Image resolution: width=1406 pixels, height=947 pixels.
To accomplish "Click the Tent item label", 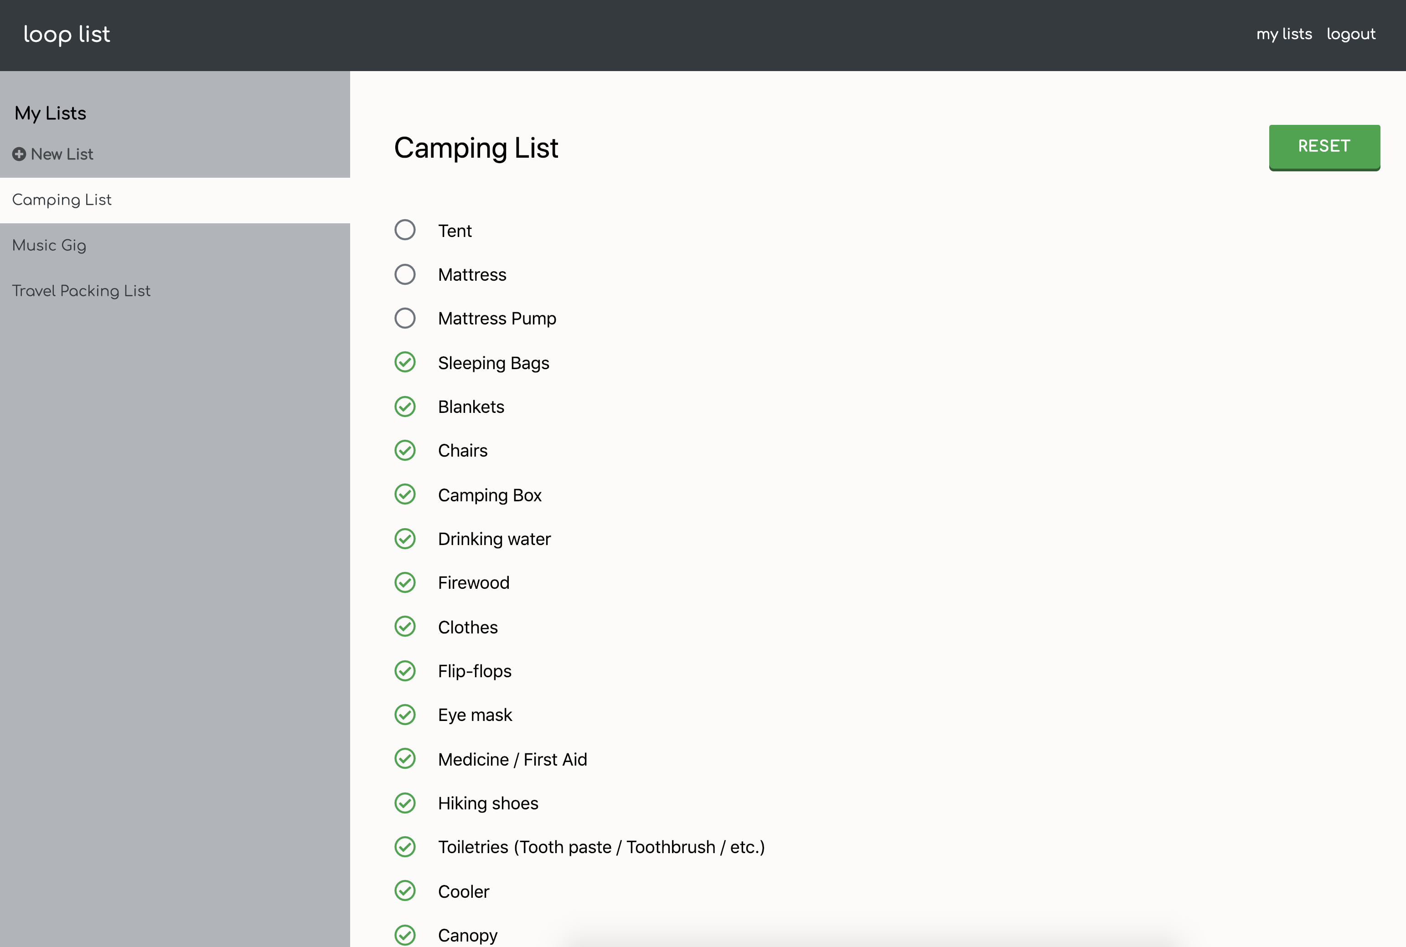I will (455, 231).
